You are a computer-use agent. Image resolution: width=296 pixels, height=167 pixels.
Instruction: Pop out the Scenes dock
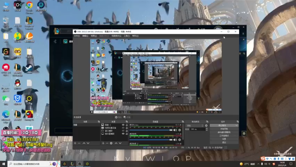[x=99, y=122]
